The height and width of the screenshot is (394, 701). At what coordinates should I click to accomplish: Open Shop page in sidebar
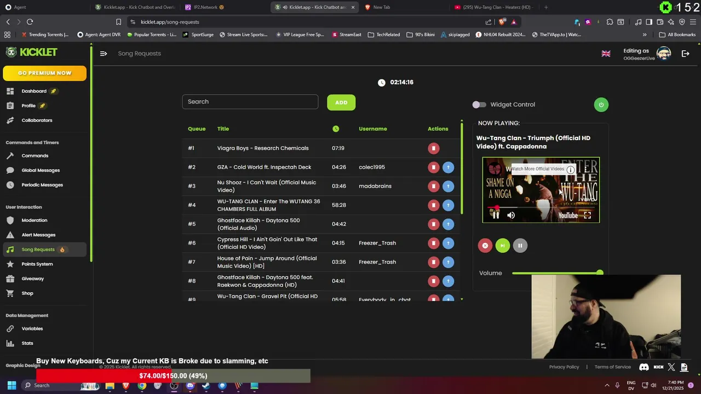(27, 293)
